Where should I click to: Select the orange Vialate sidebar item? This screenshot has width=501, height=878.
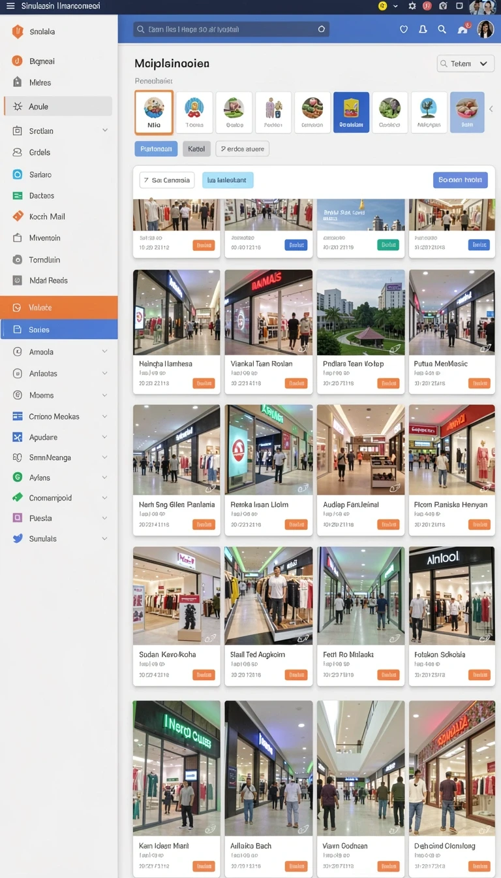[x=59, y=308]
